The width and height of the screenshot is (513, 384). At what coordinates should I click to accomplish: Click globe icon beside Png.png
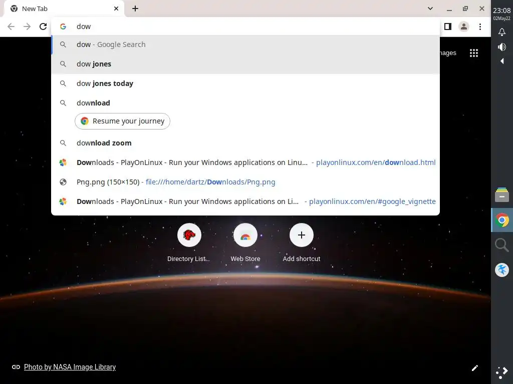tap(63, 182)
